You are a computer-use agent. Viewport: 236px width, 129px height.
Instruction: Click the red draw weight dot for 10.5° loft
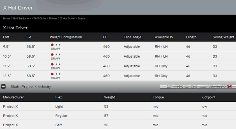pyautogui.click(x=52, y=55)
